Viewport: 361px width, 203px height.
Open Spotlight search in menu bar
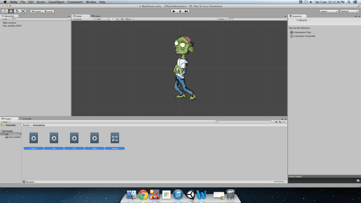coord(349,2)
